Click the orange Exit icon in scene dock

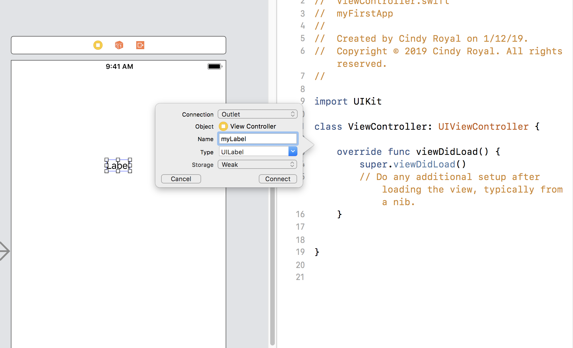click(x=140, y=45)
